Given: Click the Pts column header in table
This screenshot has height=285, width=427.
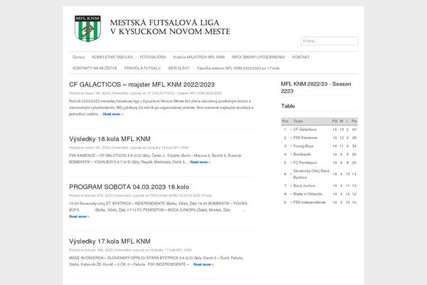Looking at the screenshot, I should pos(354,121).
